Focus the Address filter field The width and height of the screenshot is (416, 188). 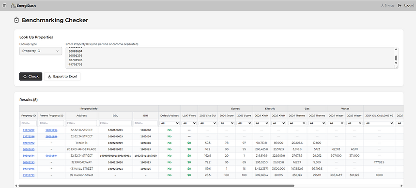(x=82, y=123)
